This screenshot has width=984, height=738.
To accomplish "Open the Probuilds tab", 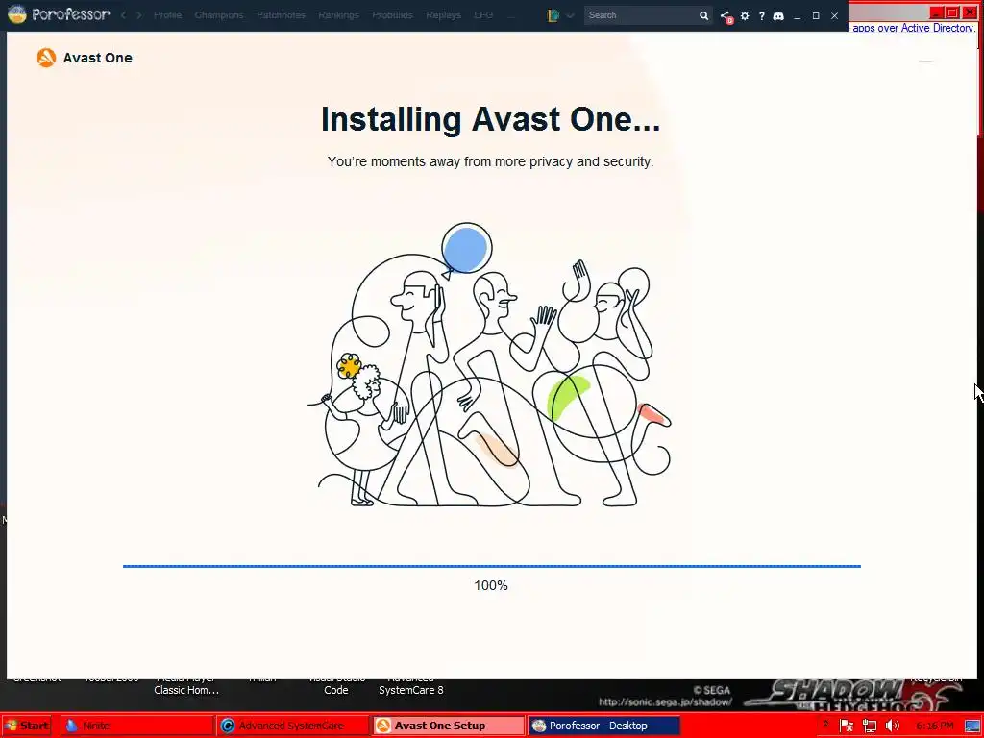I will 392,15.
